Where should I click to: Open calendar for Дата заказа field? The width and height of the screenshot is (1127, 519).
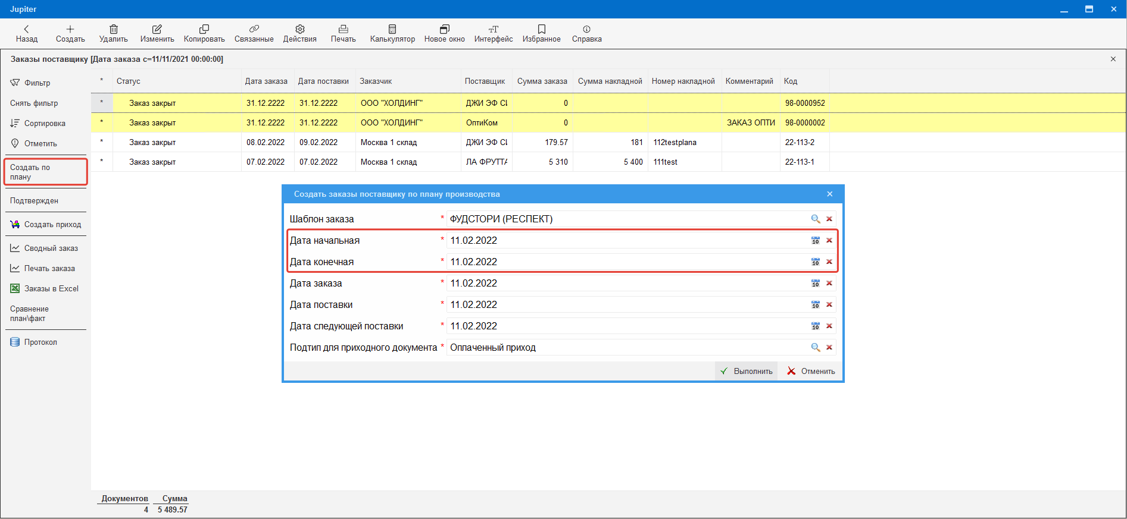[x=816, y=283]
